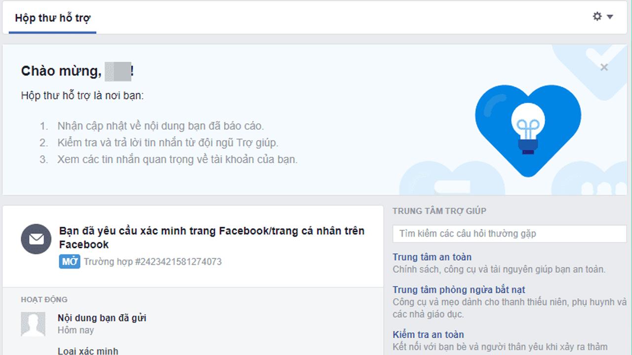The image size is (632, 355).
Task: Click the HOẠT ĐỘNG section heading
Action: coord(44,299)
